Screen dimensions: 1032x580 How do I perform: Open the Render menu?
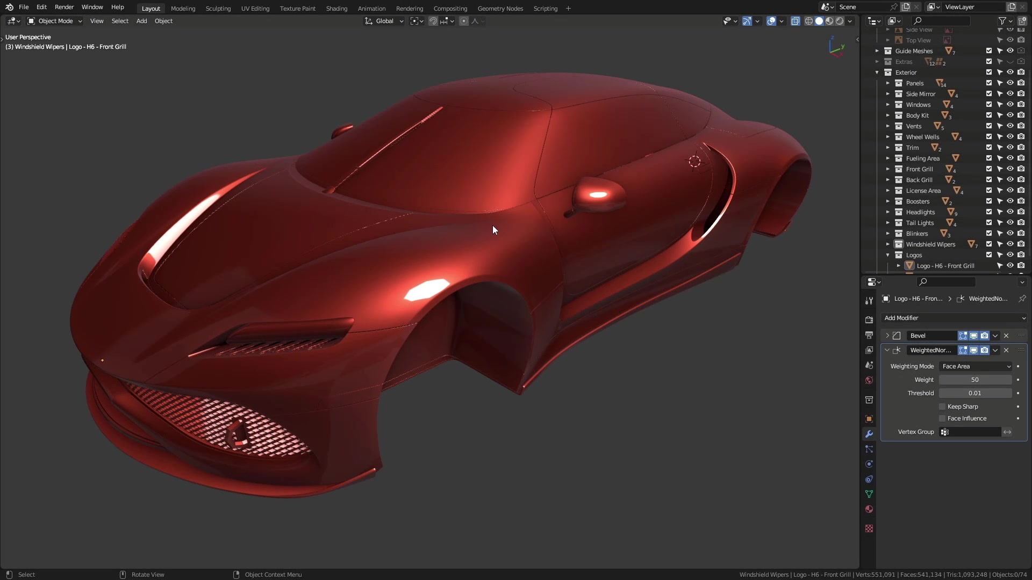64,7
